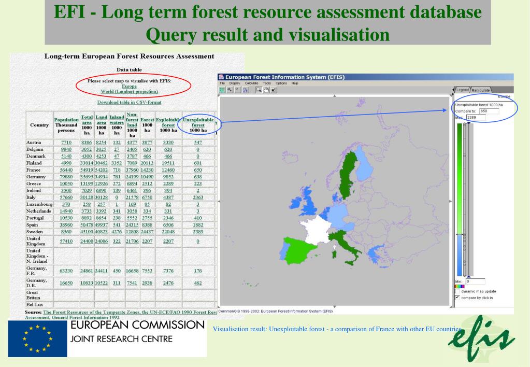Viewport: 530px width, 367px height.
Task: Click the Non-forest land column header link
Action: (x=132, y=120)
